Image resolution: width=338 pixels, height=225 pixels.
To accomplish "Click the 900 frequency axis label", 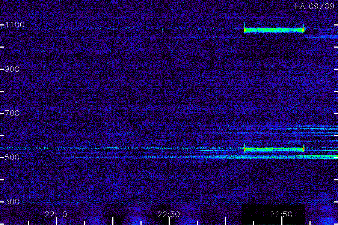I will (x=12, y=69).
